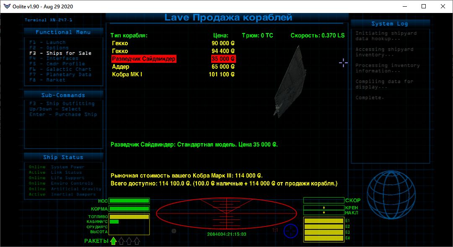Select the Gecko priced at 90 000
Viewport: 453px width, 247px height.
(120, 43)
